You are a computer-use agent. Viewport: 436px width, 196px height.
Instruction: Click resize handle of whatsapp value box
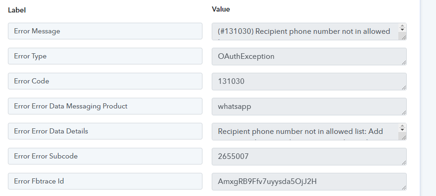(x=404, y=113)
